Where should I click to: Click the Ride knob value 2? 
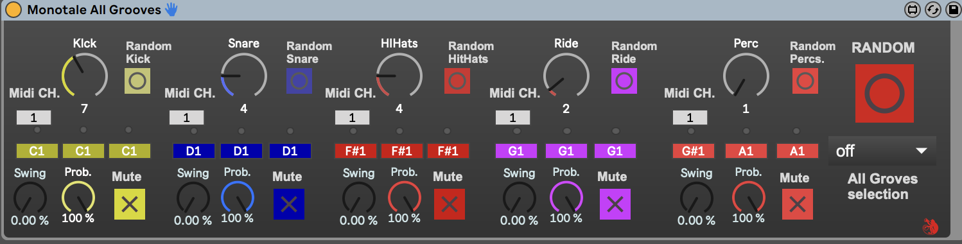[566, 109]
